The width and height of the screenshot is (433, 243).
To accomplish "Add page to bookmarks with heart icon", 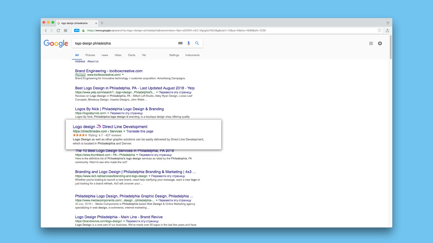I will pyautogui.click(x=380, y=31).
